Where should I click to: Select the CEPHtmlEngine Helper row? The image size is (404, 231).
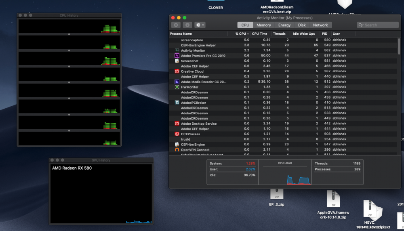coord(283,45)
